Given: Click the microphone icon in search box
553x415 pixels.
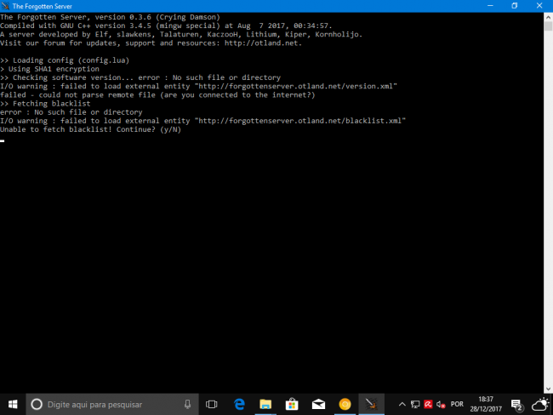Looking at the screenshot, I should 188,405.
